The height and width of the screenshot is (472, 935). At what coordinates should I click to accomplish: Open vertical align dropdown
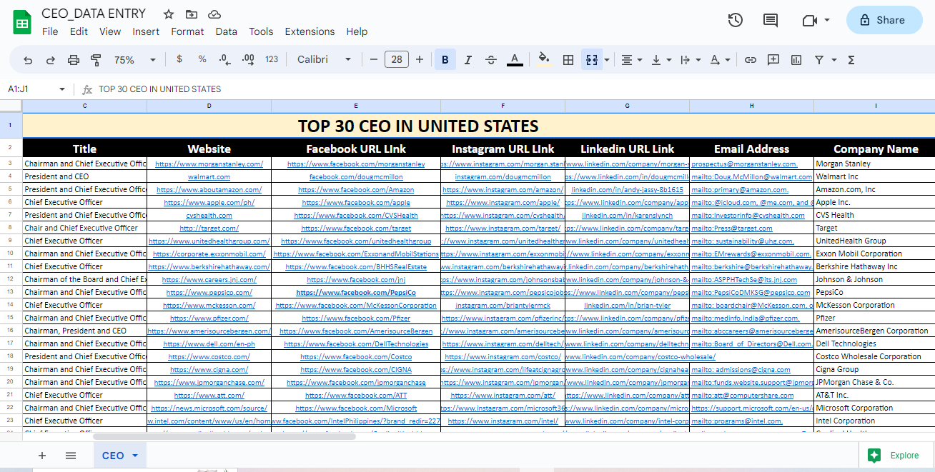(x=661, y=60)
